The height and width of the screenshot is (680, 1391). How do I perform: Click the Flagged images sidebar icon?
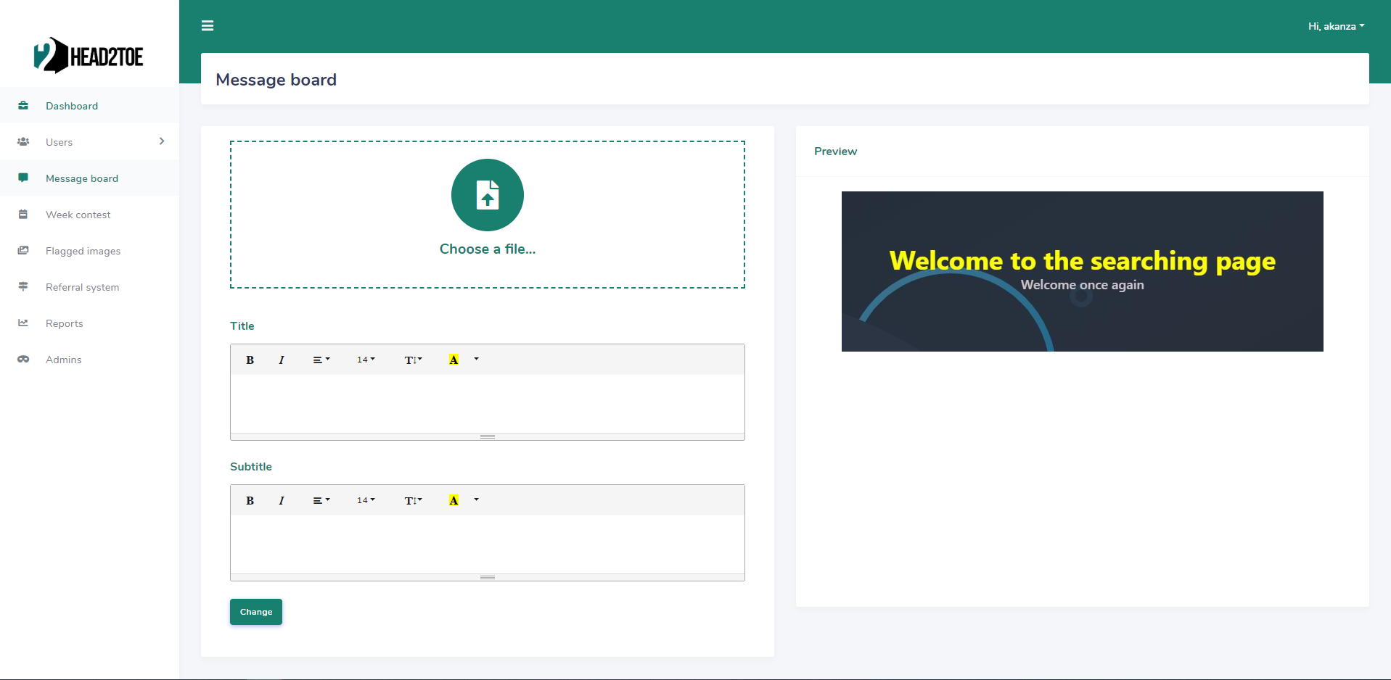tap(23, 251)
